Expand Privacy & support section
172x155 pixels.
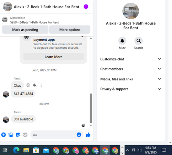coord(131,89)
